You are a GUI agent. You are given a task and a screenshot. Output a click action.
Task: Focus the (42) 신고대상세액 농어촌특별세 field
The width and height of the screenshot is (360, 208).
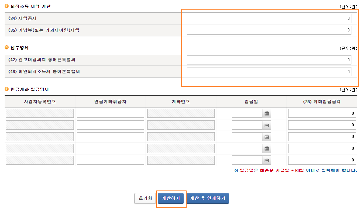click(x=269, y=60)
